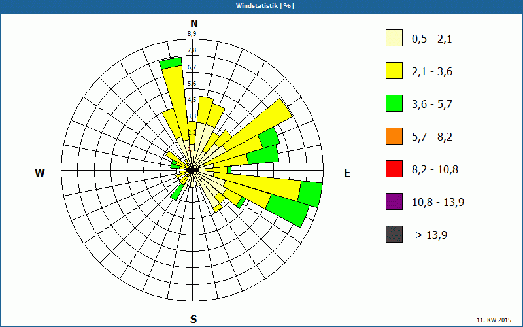Screen dimensions: 523x327
Task: Click the '11. KW 2015' date label
Action: 494,320
